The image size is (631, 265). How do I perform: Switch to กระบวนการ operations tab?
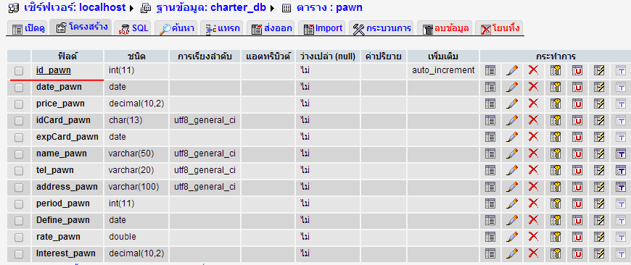382,28
